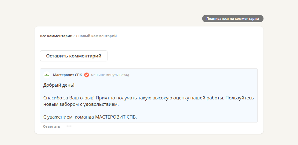Click the Подписаться на комментарии button

tap(233, 19)
